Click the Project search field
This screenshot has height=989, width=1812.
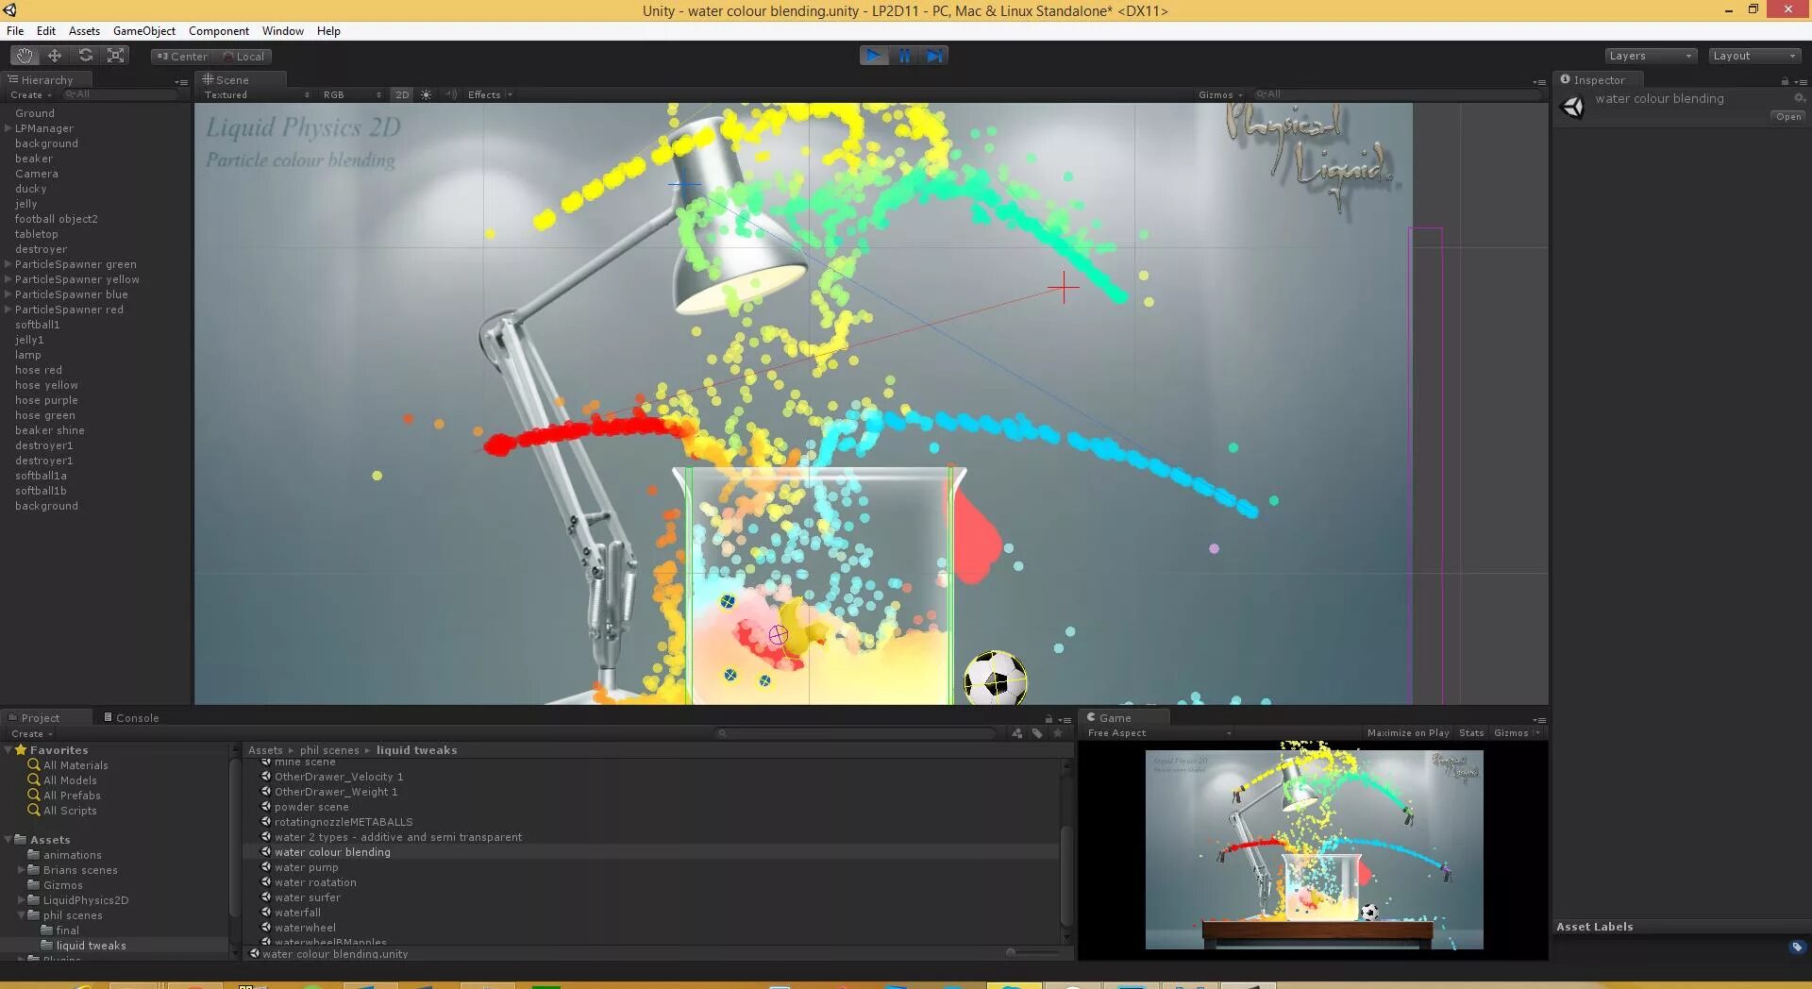pyautogui.click(x=857, y=733)
